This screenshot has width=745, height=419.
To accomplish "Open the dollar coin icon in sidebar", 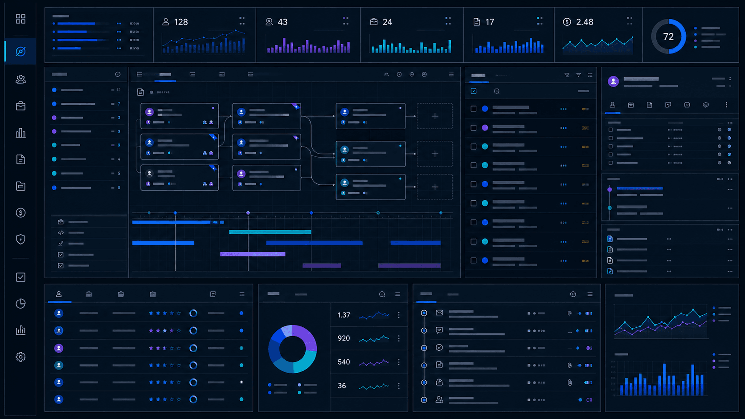I will (20, 213).
